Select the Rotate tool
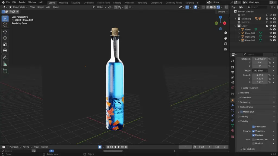Viewport: 278px width, 156px height. pos(5,38)
